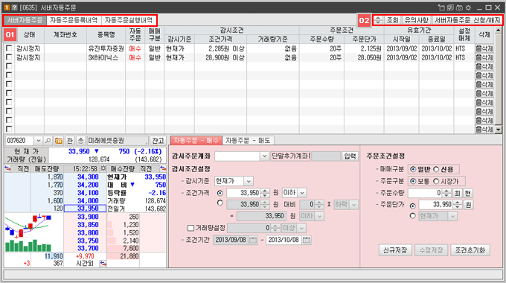
Task: Open the 자동주문 - 매수 tab
Action: pos(196,141)
